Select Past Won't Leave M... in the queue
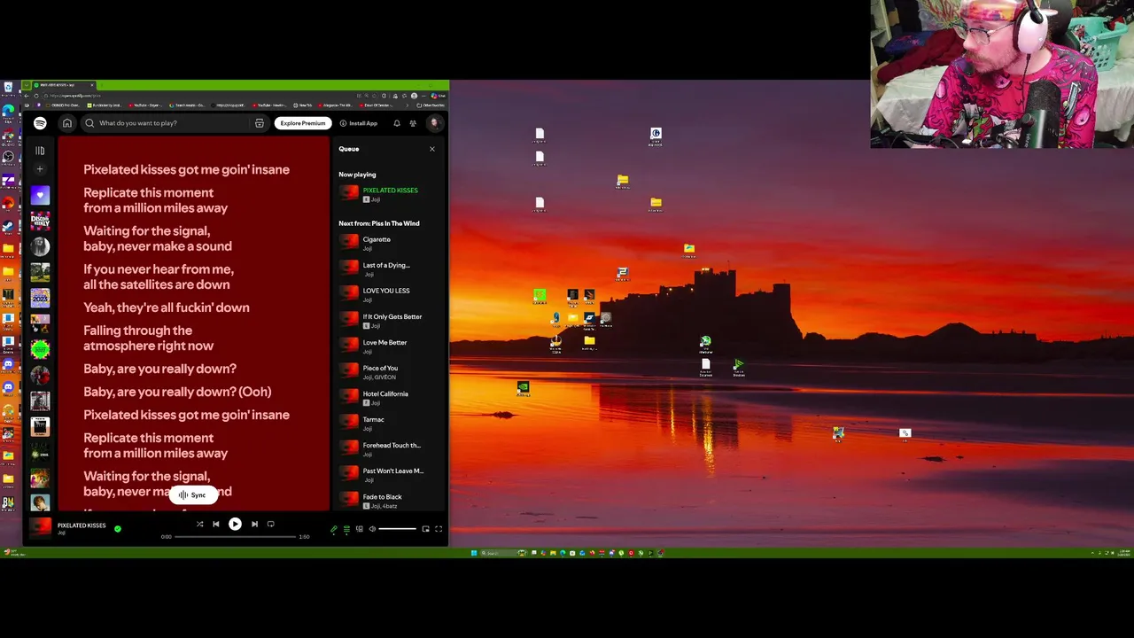 (390, 474)
